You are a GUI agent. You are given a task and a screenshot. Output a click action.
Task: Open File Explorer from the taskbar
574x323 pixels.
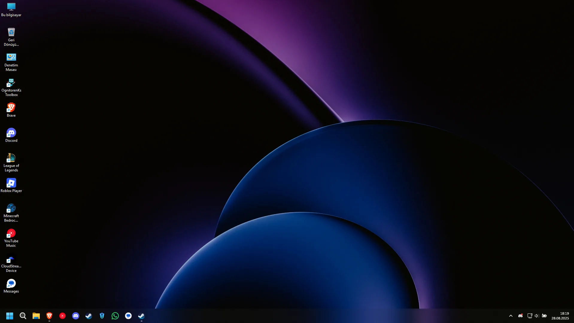36,316
